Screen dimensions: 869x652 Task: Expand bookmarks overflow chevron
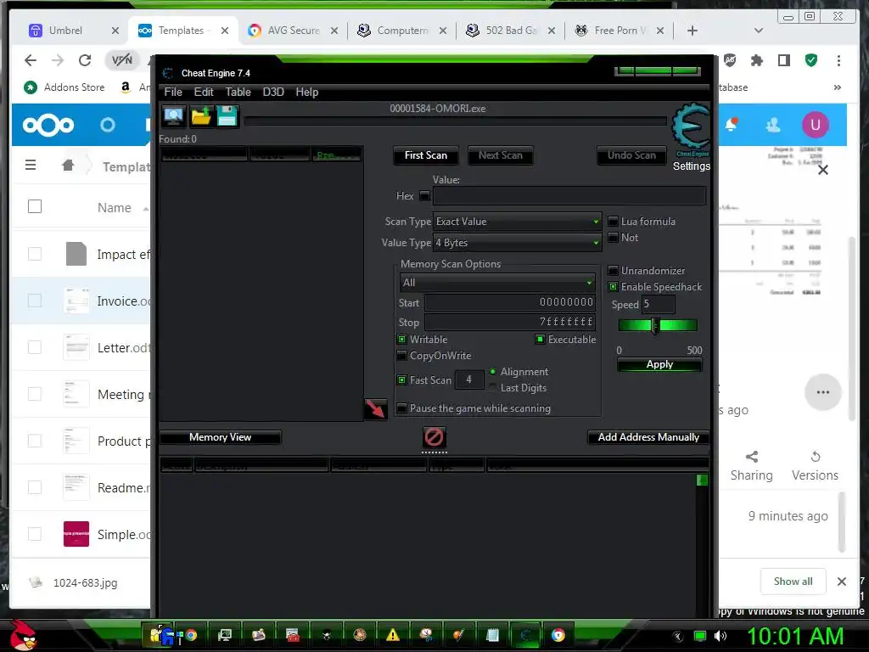pyautogui.click(x=838, y=87)
